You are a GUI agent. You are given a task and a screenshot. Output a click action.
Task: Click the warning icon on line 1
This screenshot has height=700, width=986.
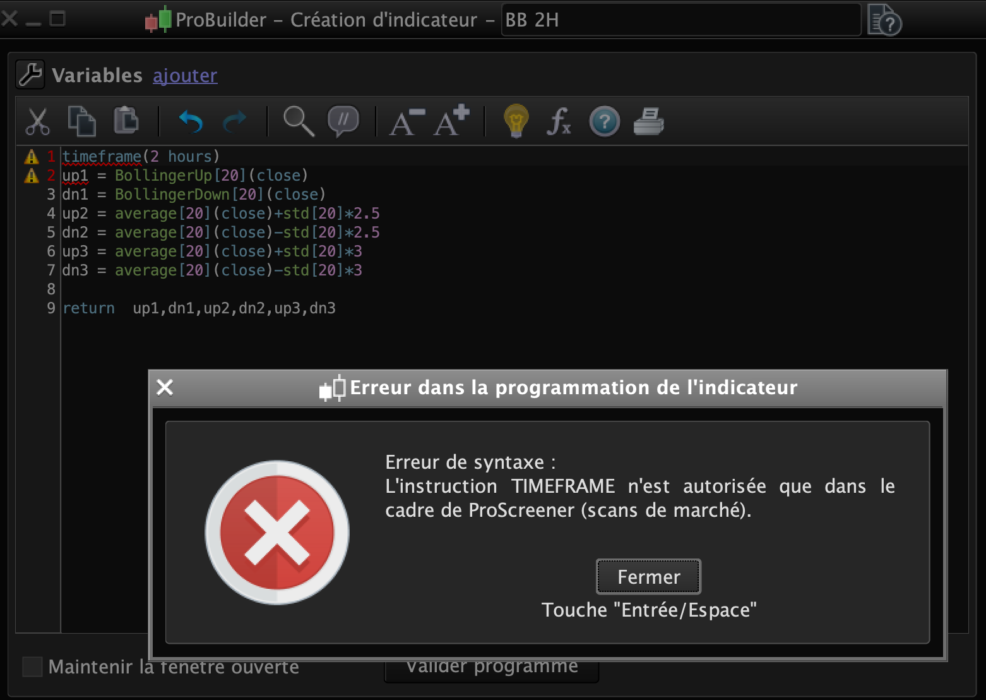click(x=32, y=157)
